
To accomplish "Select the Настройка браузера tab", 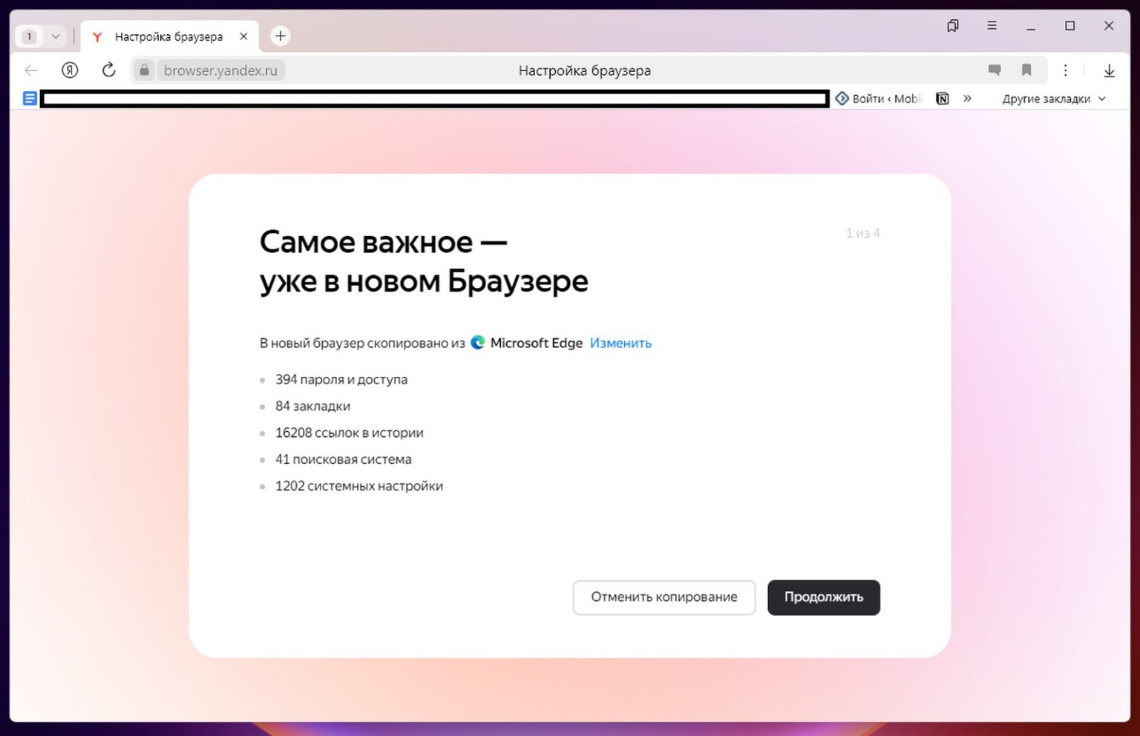I will (168, 36).
